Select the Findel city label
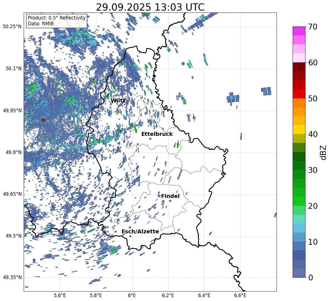This screenshot has height=301, width=330. (x=170, y=196)
